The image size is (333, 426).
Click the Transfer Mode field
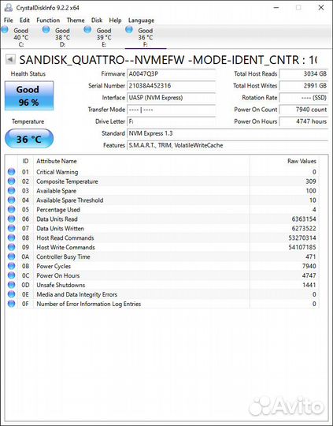[171, 110]
